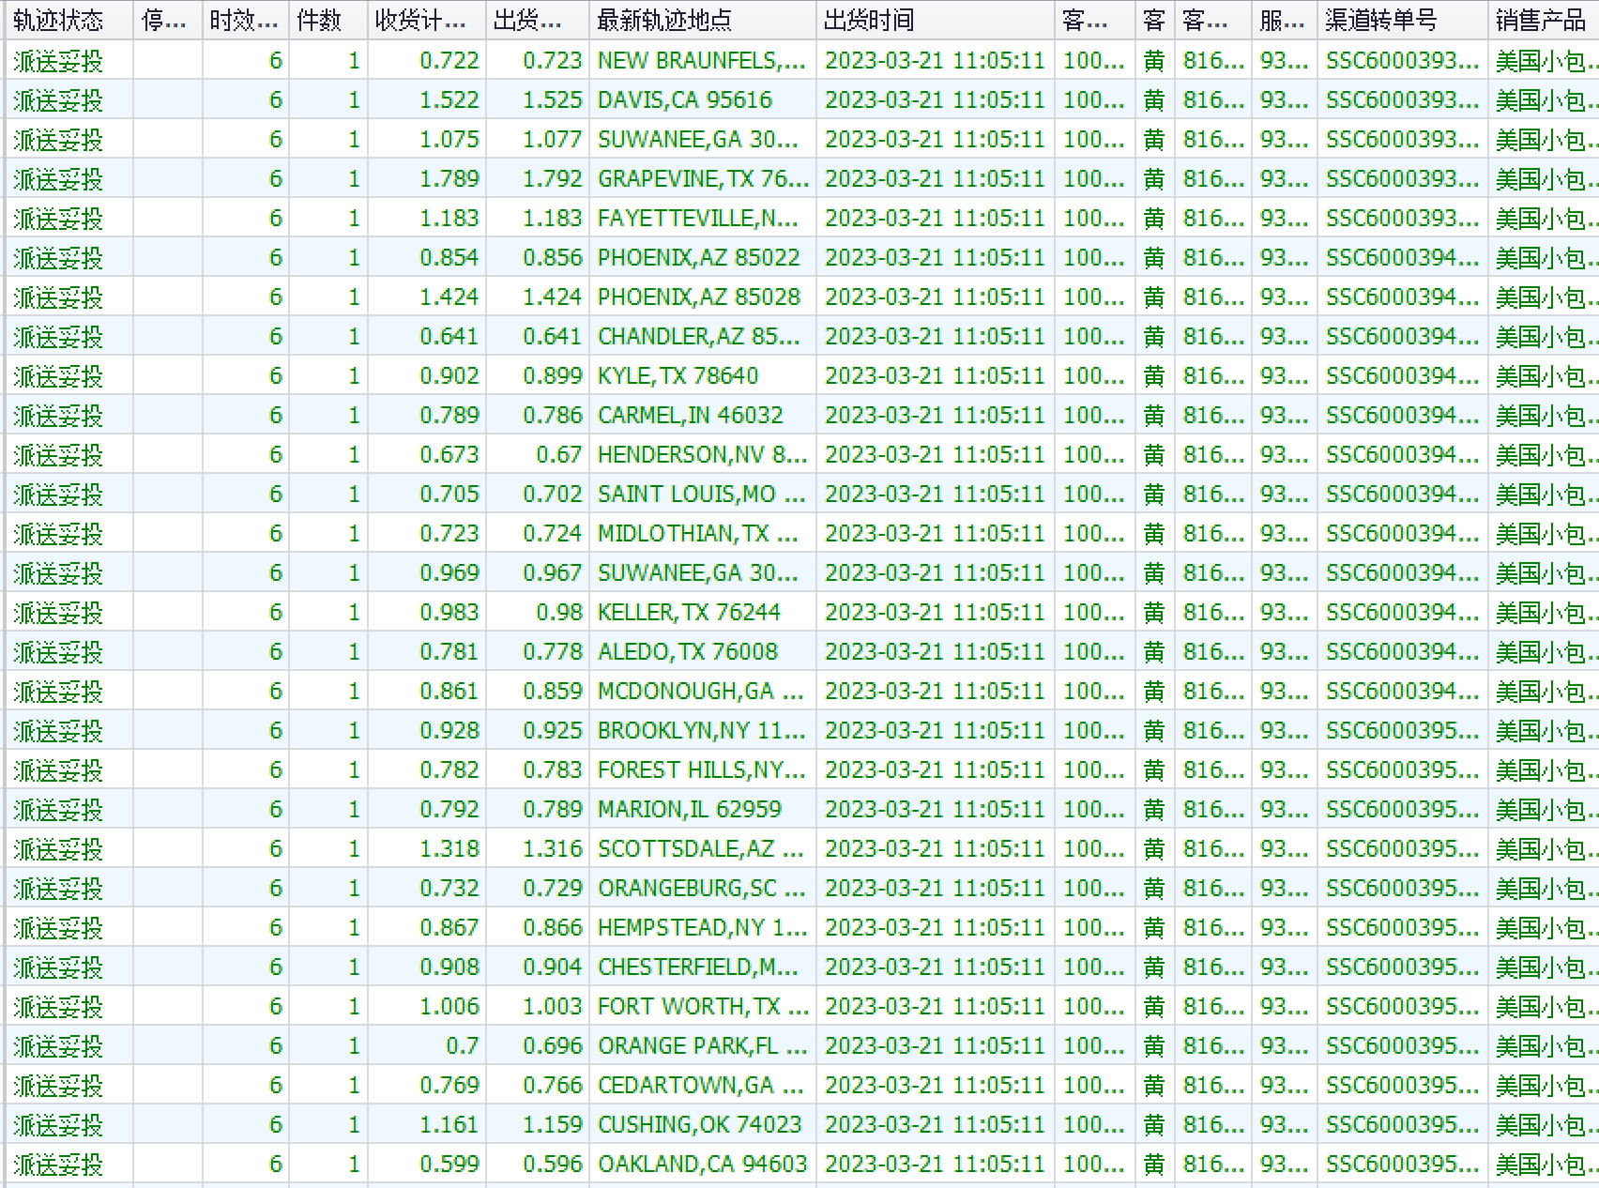Viewport: 1599px width, 1188px height.
Task: Select the MIDLOTHIAN,TX cell
Action: pos(703,534)
